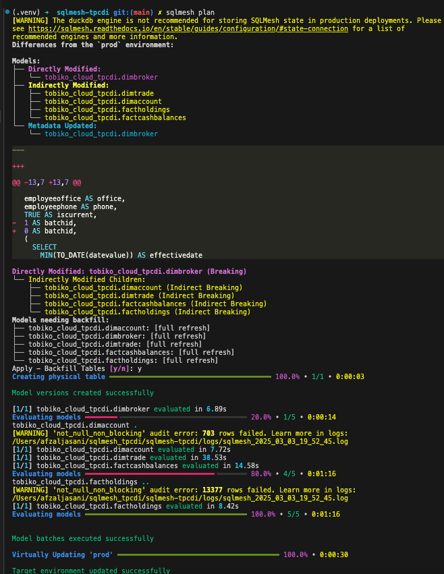Click 'dimbroker: [full refresh]' backfill row
The height and width of the screenshot is (574, 444).
117,336
